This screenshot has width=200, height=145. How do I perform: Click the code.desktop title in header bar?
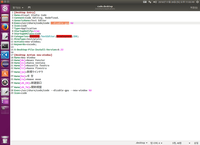(x=105, y=6)
